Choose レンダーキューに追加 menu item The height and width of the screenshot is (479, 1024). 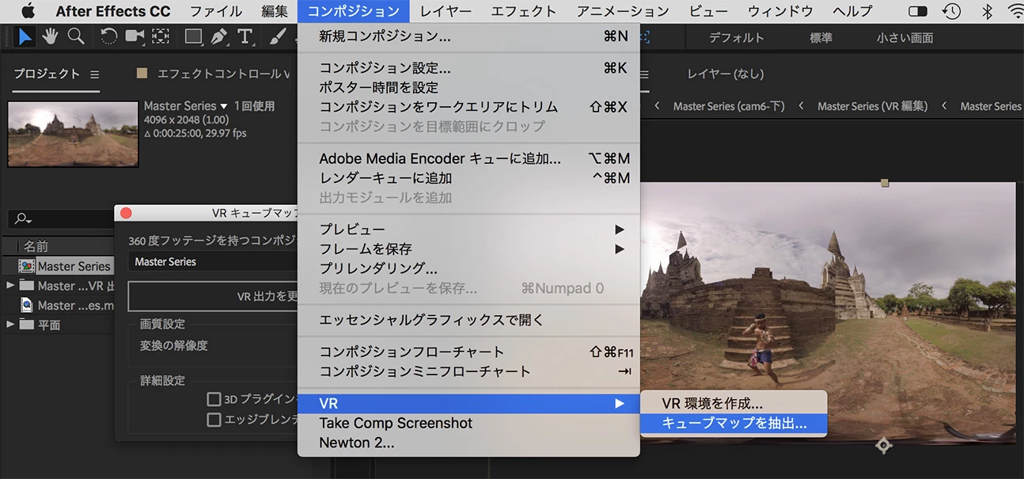click(468, 178)
